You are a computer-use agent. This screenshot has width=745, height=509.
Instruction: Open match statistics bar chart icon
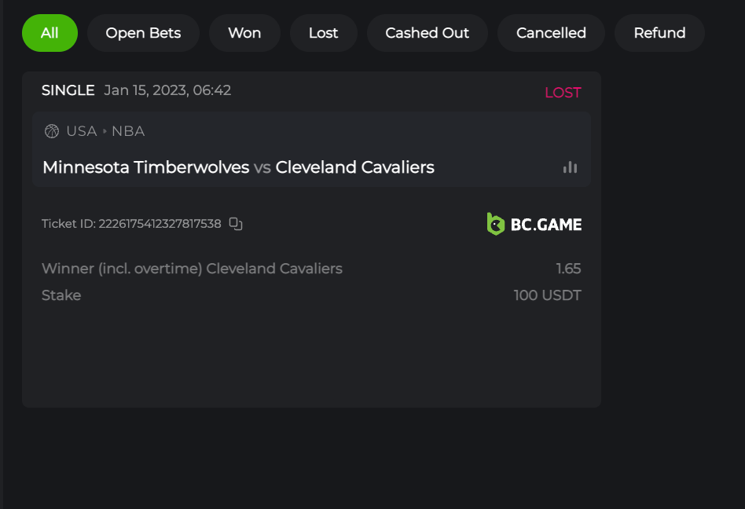coord(570,167)
